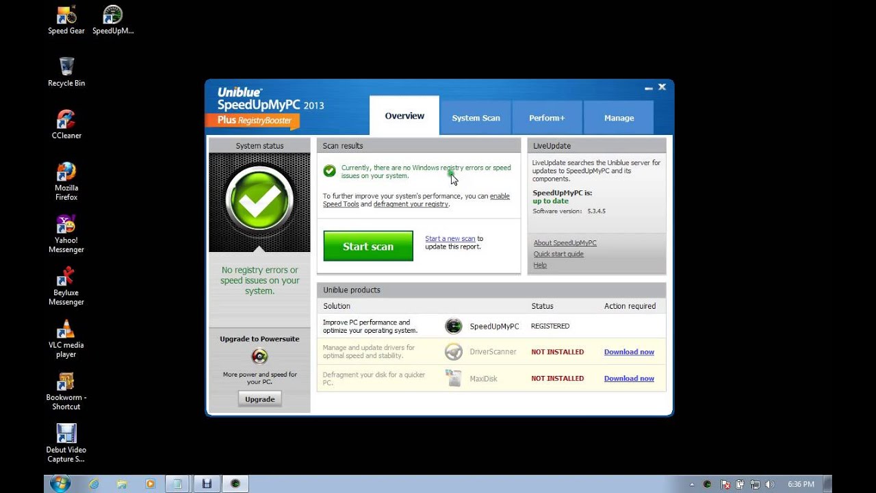Click Download now for DriverScanner

[x=629, y=352]
